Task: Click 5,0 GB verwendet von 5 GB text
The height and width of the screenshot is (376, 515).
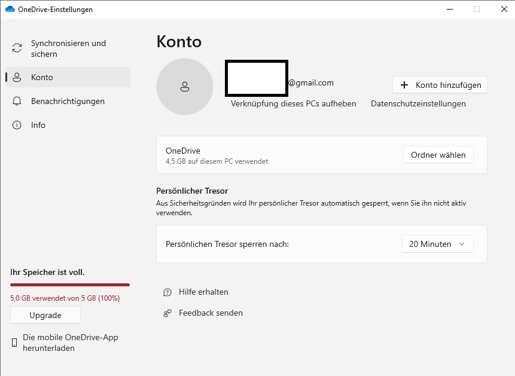Action: point(65,298)
